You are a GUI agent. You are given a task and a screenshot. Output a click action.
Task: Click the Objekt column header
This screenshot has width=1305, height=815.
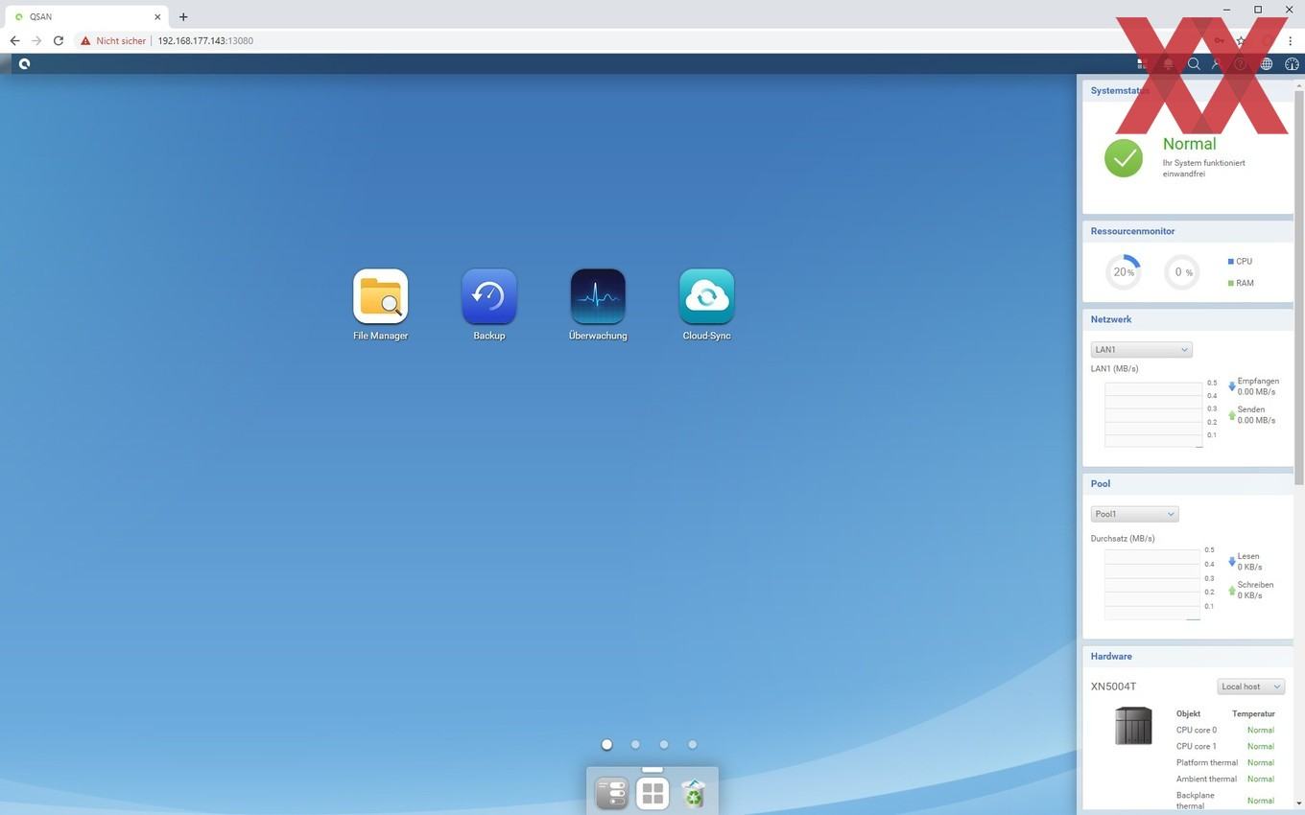tap(1188, 713)
